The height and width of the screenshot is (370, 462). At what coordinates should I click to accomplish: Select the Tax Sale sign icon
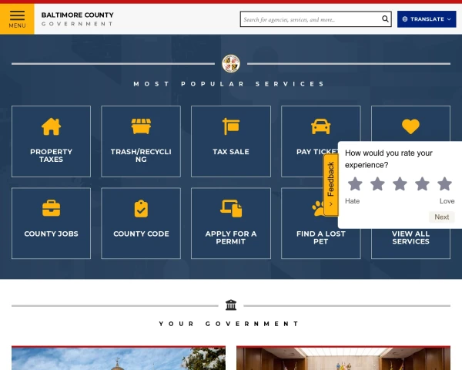(x=231, y=126)
